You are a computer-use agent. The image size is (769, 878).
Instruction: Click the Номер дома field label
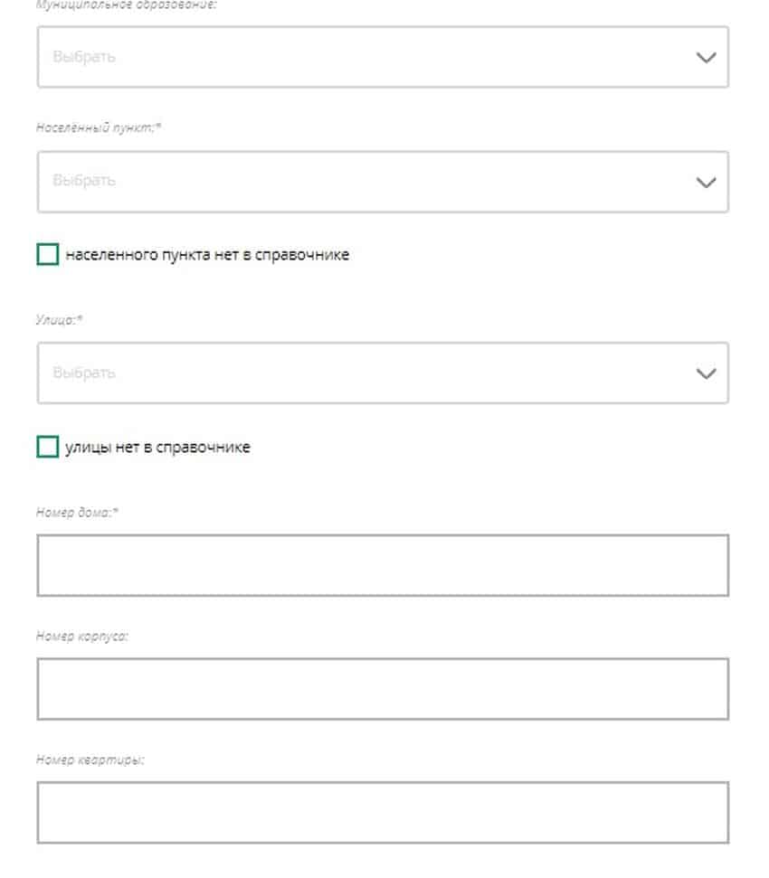(78, 512)
